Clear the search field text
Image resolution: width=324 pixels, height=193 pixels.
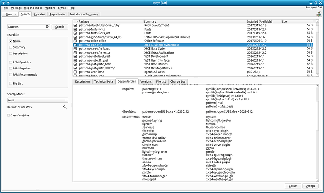click(47, 27)
